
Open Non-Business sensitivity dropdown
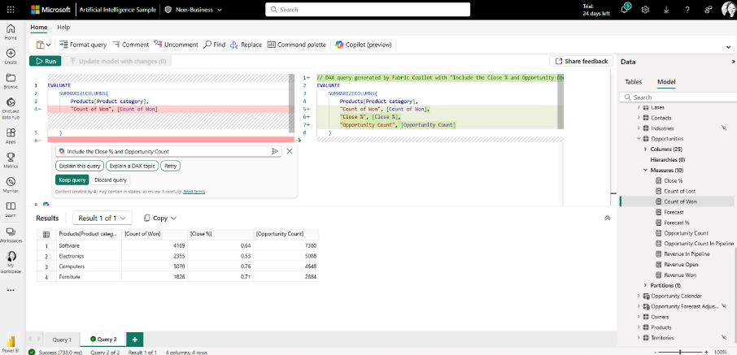pos(194,10)
